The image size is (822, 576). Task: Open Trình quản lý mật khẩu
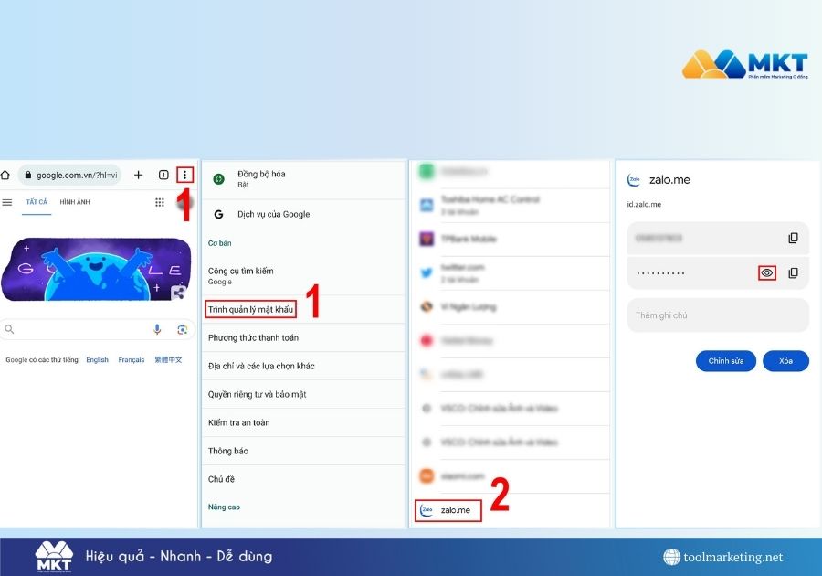pyautogui.click(x=250, y=309)
